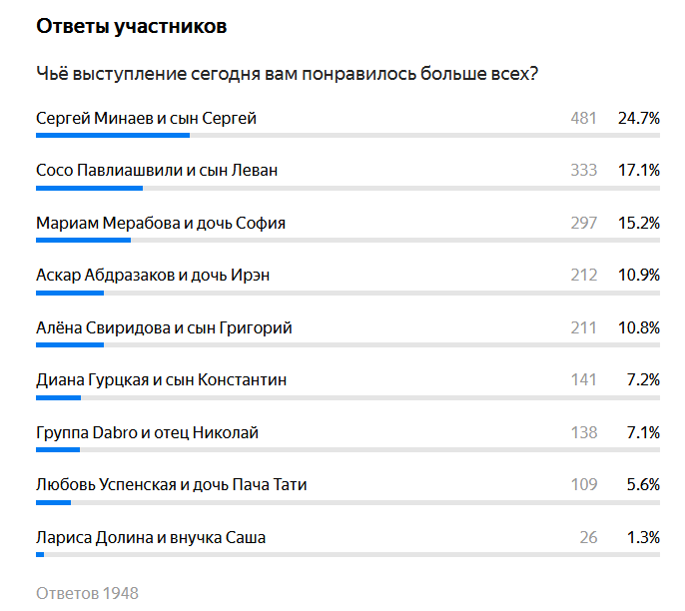Click the 10.9% percentage value
The width and height of the screenshot is (685, 611).
639,275
